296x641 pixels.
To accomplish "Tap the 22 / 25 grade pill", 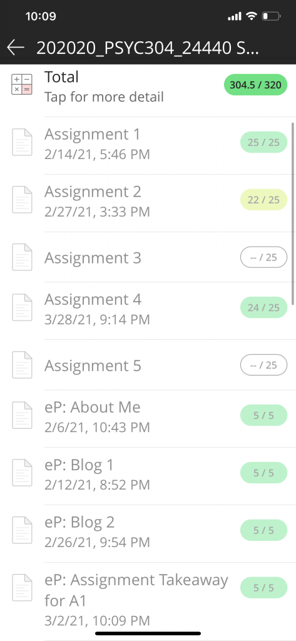I will (263, 200).
